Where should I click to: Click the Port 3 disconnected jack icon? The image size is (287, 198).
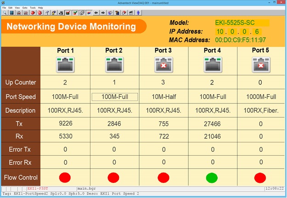click(x=163, y=65)
